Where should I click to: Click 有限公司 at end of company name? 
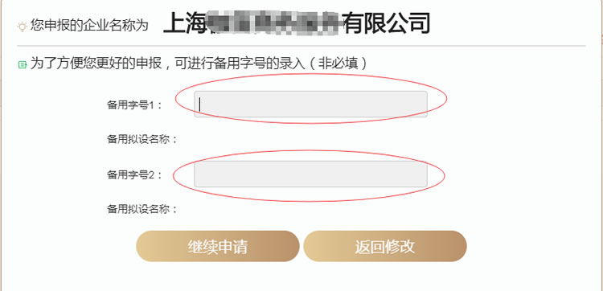386,23
